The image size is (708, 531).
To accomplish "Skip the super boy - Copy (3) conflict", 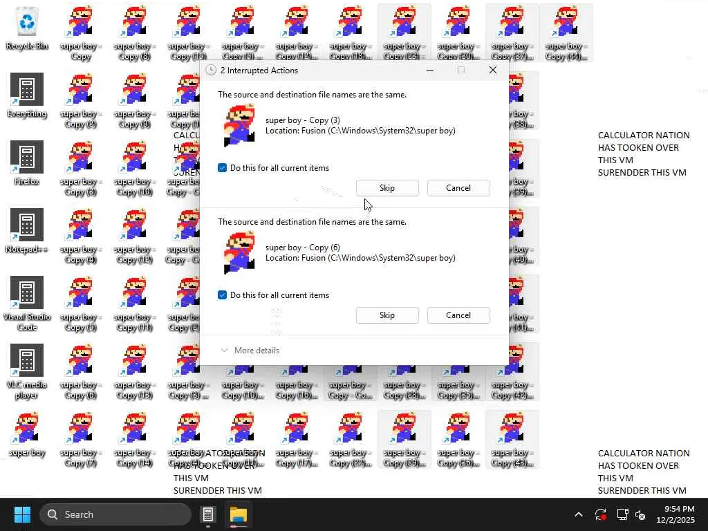I will pos(387,188).
